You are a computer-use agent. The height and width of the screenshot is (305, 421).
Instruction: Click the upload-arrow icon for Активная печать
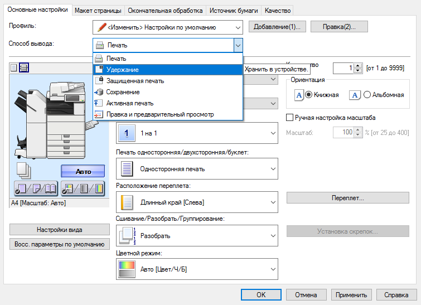(98, 103)
